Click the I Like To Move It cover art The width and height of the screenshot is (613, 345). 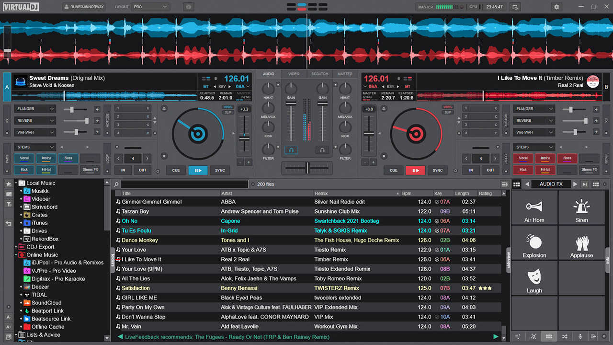click(x=593, y=81)
